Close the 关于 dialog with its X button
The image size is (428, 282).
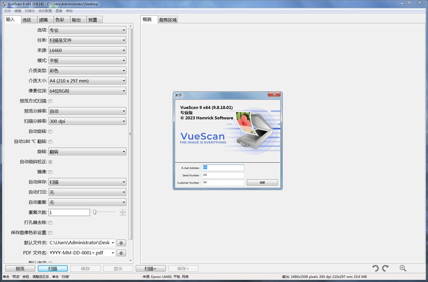tap(274, 94)
